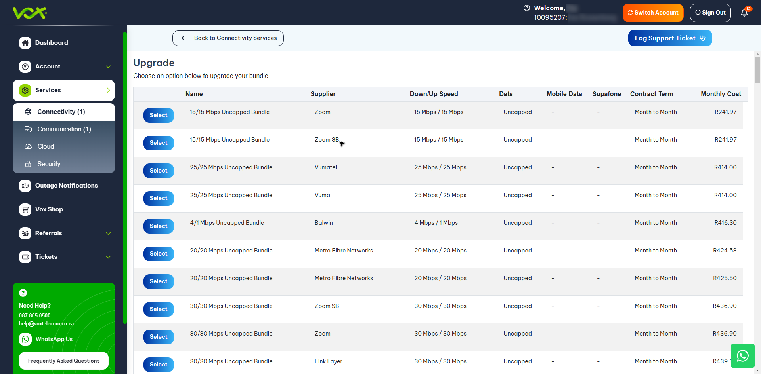
Task: Click the Dashboard home icon
Action: tap(25, 43)
